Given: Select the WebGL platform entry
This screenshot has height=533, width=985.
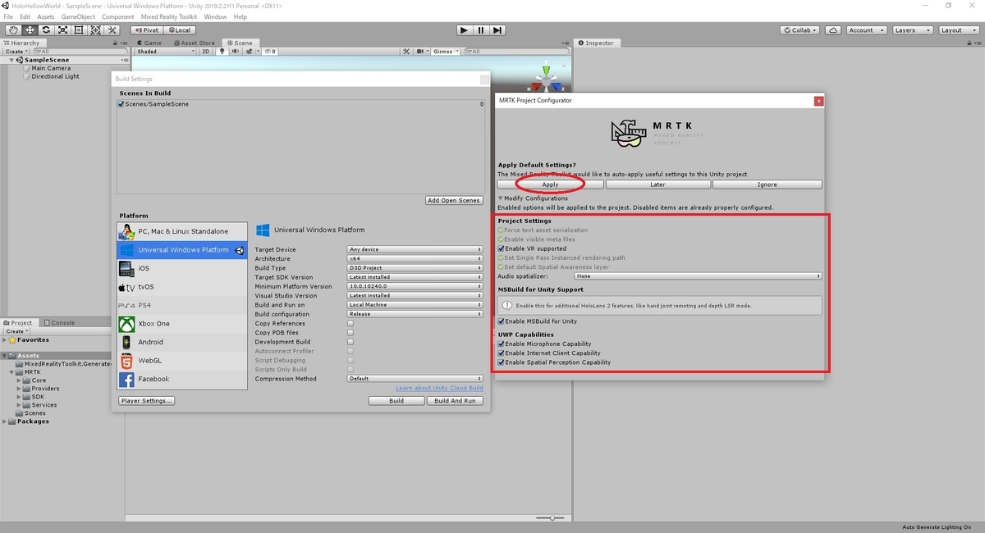Looking at the screenshot, I should coord(182,361).
